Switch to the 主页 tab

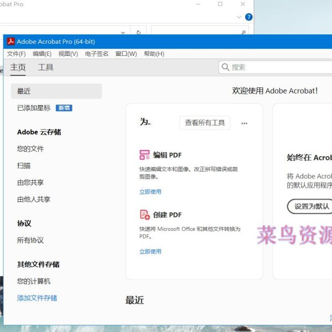click(x=18, y=68)
